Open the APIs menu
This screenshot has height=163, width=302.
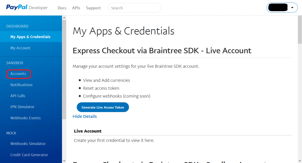tap(76, 8)
